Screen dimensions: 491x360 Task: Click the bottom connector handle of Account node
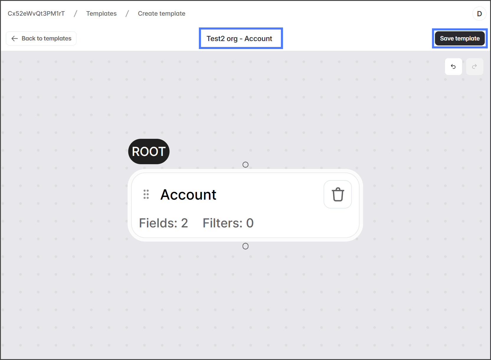[x=245, y=246]
